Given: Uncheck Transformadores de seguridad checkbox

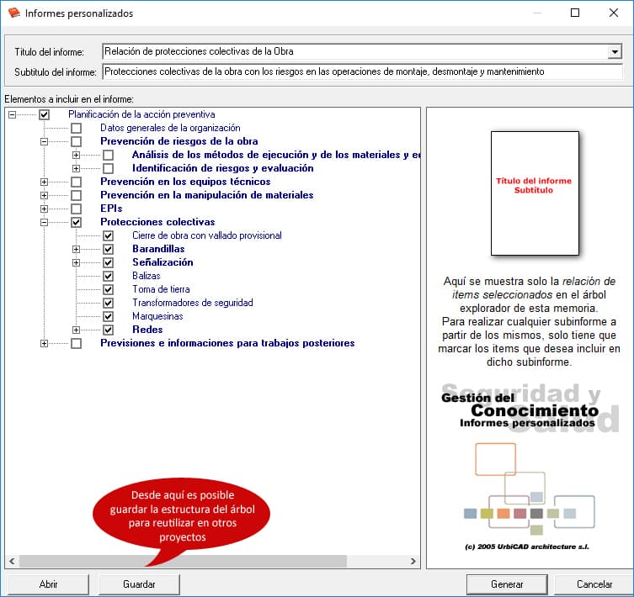Looking at the screenshot, I should 108,303.
